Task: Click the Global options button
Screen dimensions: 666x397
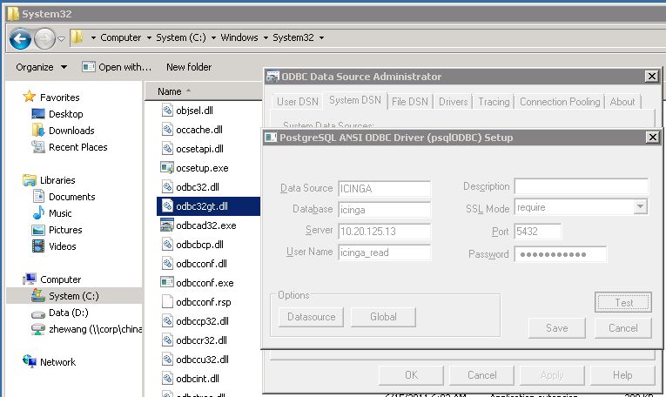Action: pos(383,317)
